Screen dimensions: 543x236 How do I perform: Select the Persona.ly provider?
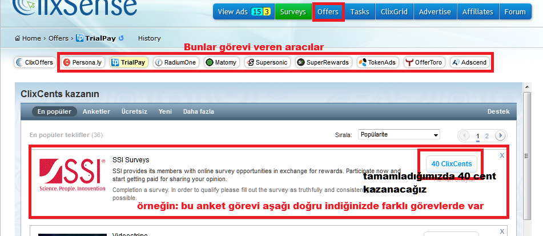tap(83, 62)
